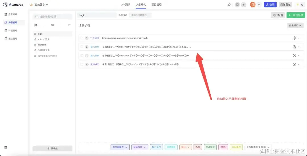Image resolution: width=307 pixels, height=156 pixels.
Task: Add step after 鼠标点击 with plus icon
Action: 294,64
